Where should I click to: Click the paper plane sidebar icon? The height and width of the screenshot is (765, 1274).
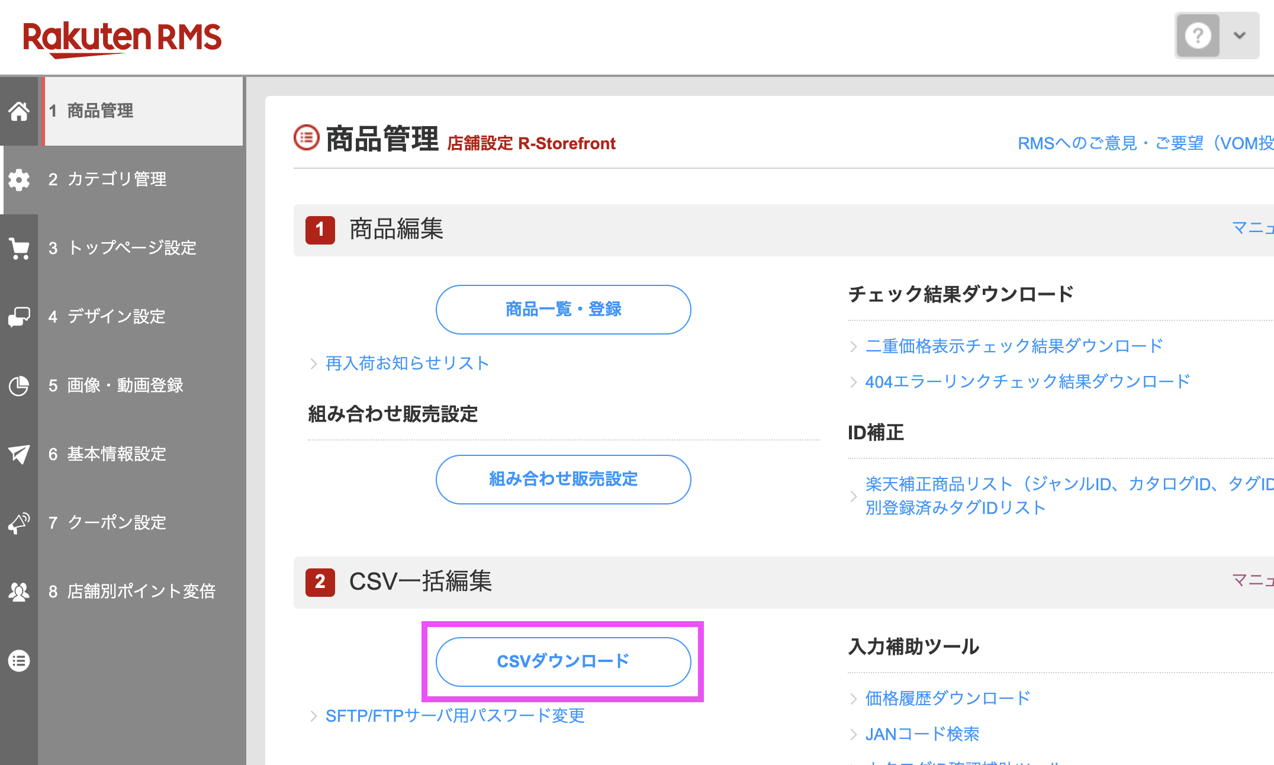point(19,454)
